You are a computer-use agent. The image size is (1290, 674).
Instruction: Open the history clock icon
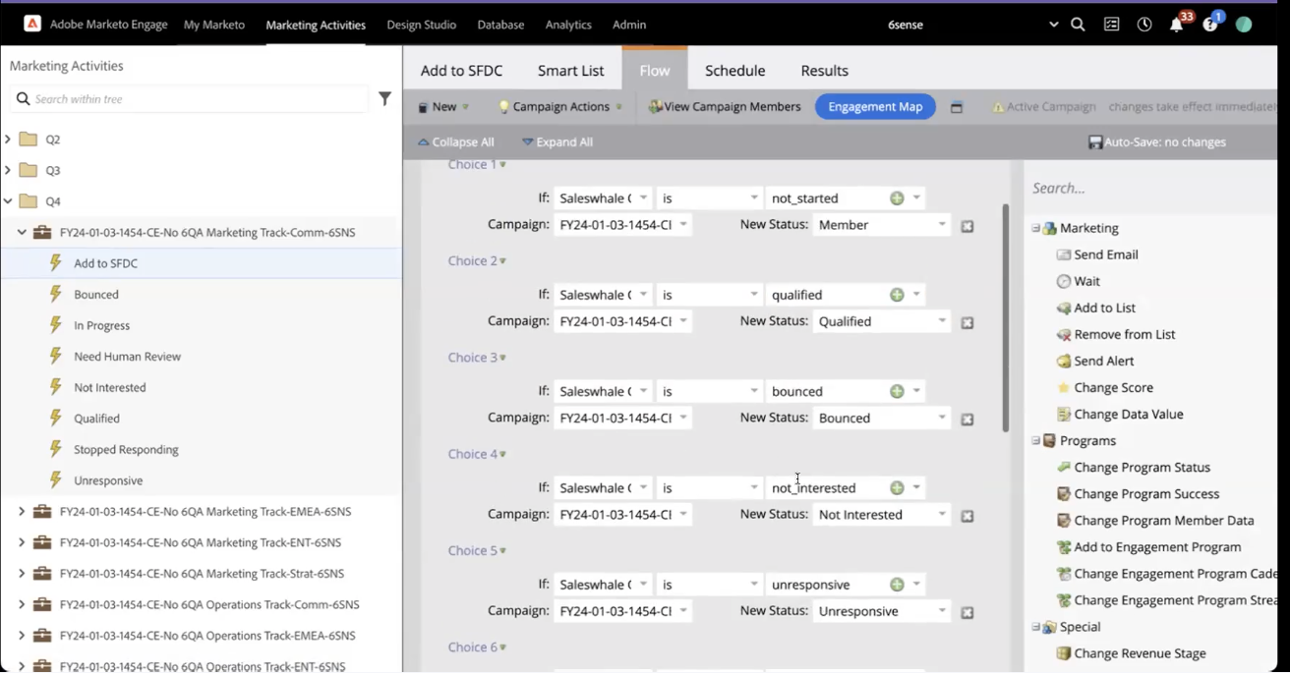pos(1144,25)
